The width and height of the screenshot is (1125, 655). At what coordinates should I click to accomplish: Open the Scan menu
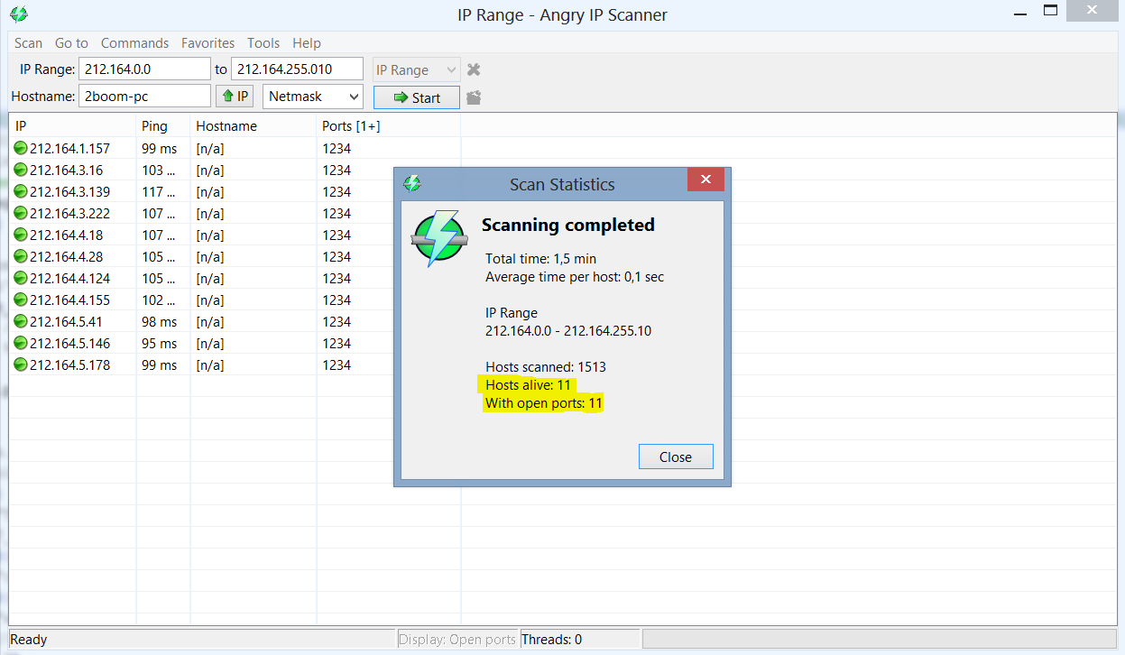click(x=28, y=42)
